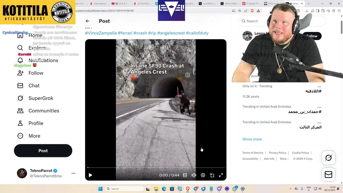The width and height of the screenshot is (343, 193).
Task: Play the Angeles Crest crash video
Action: 90,175
